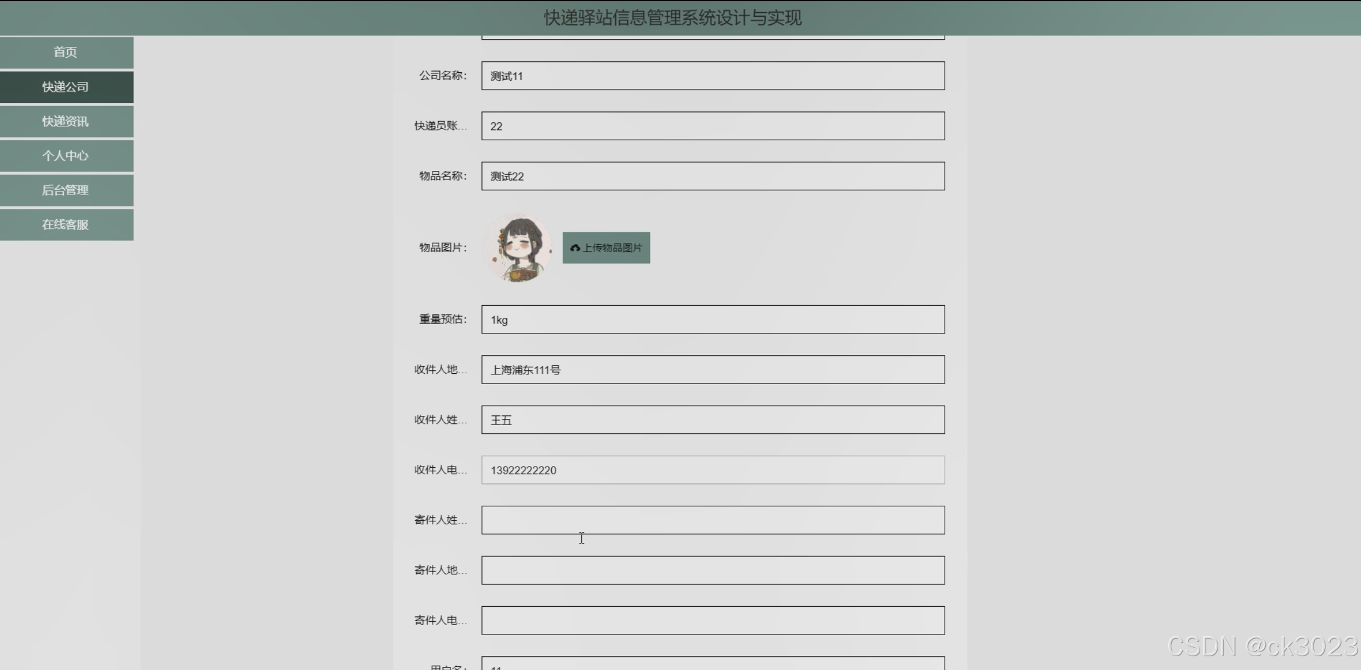Go to 快递资讯 section
Screen dimensions: 1361x670
tap(66, 121)
